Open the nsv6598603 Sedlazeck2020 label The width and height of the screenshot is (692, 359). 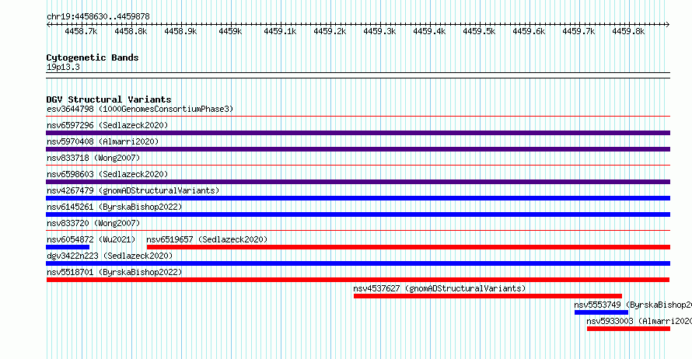107,174
